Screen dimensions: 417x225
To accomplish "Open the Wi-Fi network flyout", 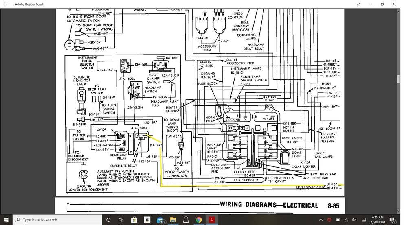I will pos(346,220).
